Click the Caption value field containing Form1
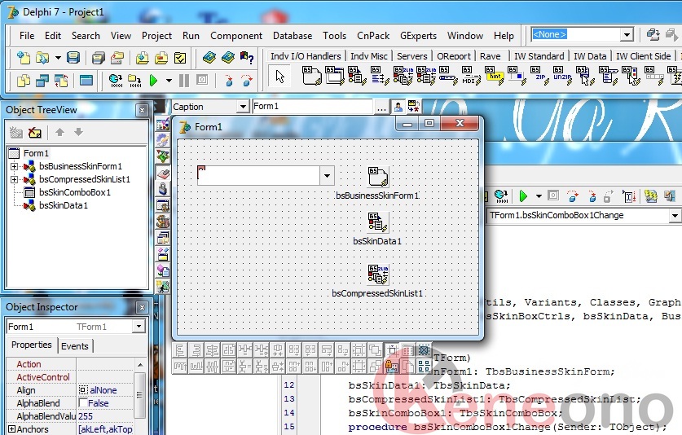 (312, 106)
